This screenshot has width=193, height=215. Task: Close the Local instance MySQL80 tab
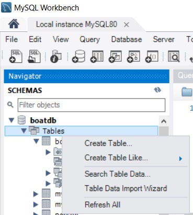(126, 25)
